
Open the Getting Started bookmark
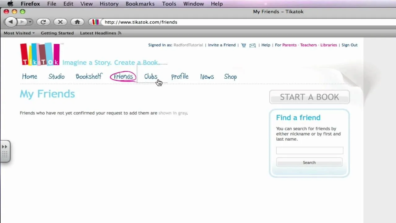(57, 33)
